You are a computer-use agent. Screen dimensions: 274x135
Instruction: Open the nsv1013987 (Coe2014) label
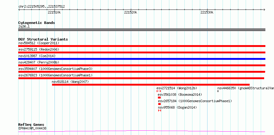[37, 56]
